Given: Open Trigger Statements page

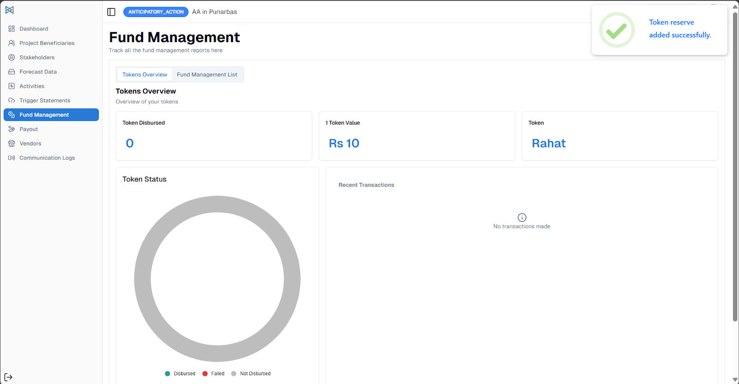Looking at the screenshot, I should click(51, 100).
